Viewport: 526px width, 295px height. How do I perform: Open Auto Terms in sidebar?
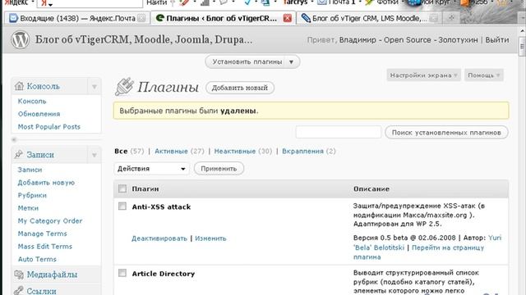tap(37, 259)
